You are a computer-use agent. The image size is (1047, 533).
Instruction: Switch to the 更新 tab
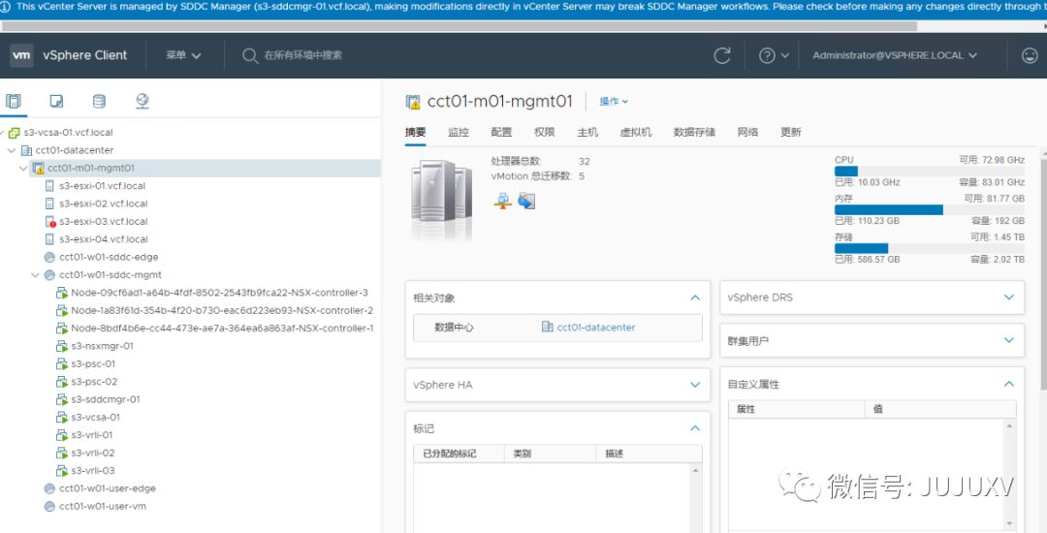[791, 132]
